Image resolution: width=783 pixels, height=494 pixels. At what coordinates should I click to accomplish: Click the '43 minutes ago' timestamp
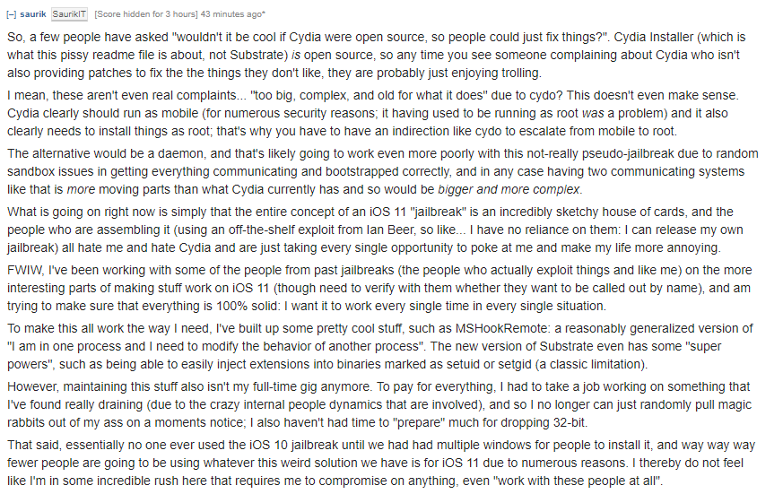click(x=231, y=14)
